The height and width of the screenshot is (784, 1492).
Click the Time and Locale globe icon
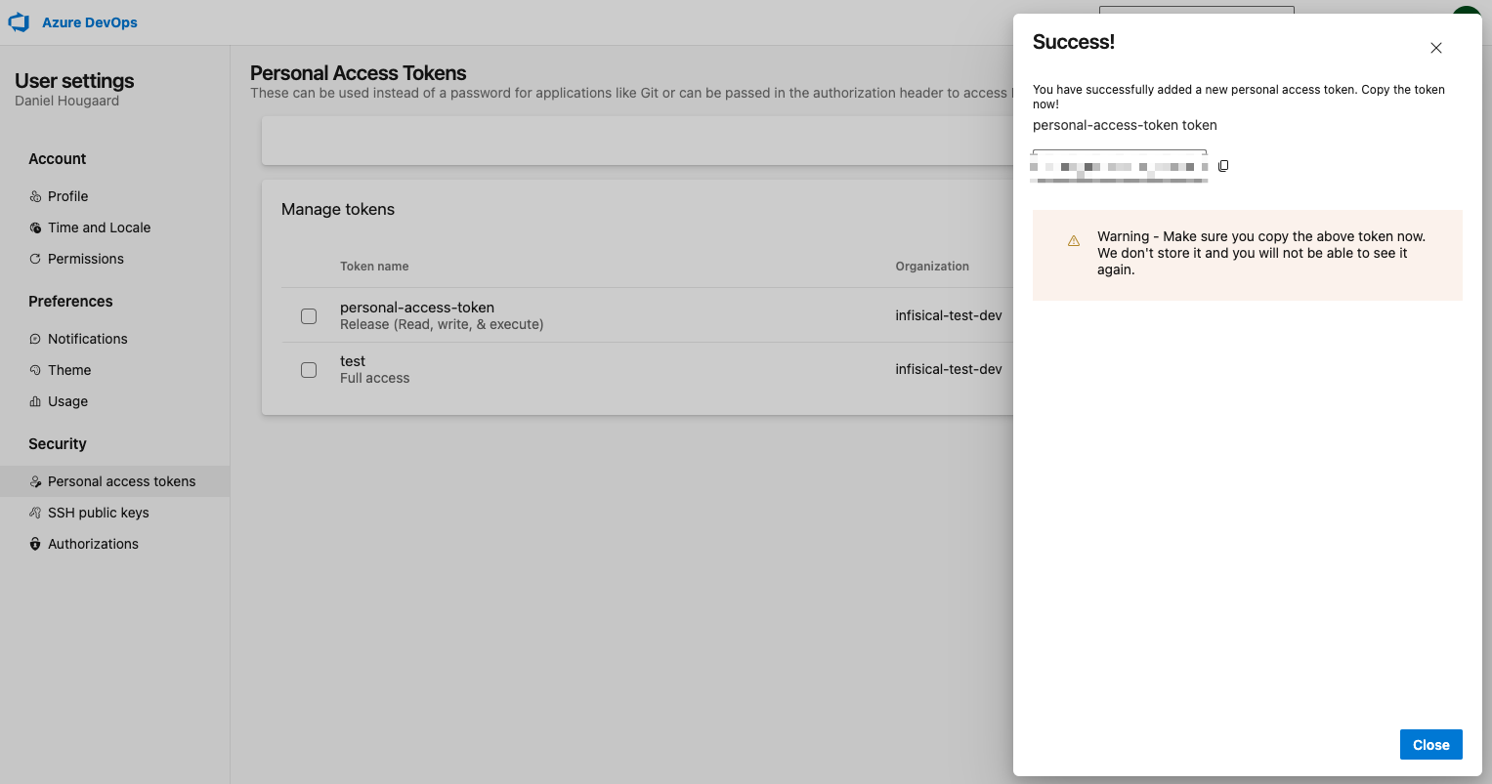pyautogui.click(x=35, y=227)
